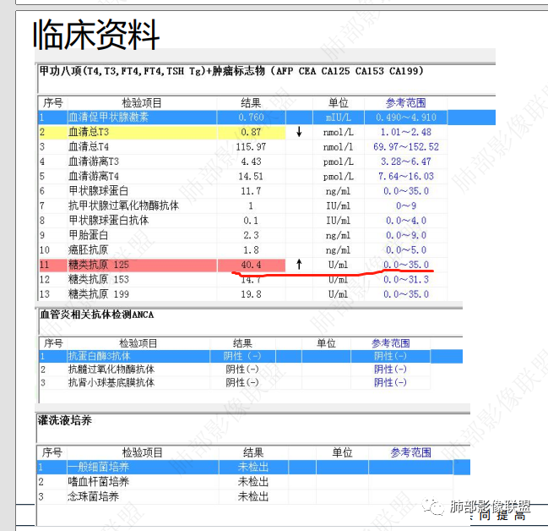Image resolution: width=548 pixels, height=531 pixels.
Task: Click reference range 1.01~2.48
Action: 406,132
